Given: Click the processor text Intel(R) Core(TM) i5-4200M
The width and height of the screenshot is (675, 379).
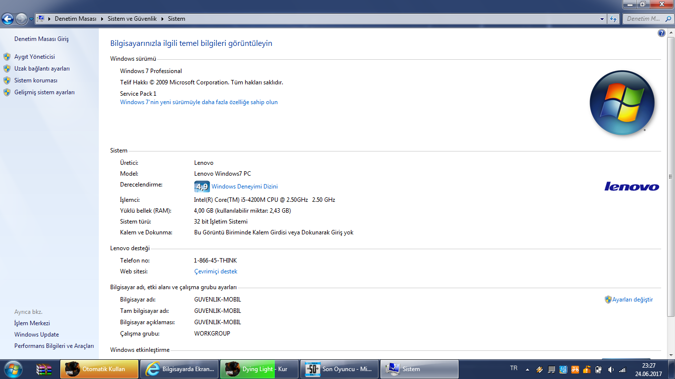Looking at the screenshot, I should click(x=264, y=200).
